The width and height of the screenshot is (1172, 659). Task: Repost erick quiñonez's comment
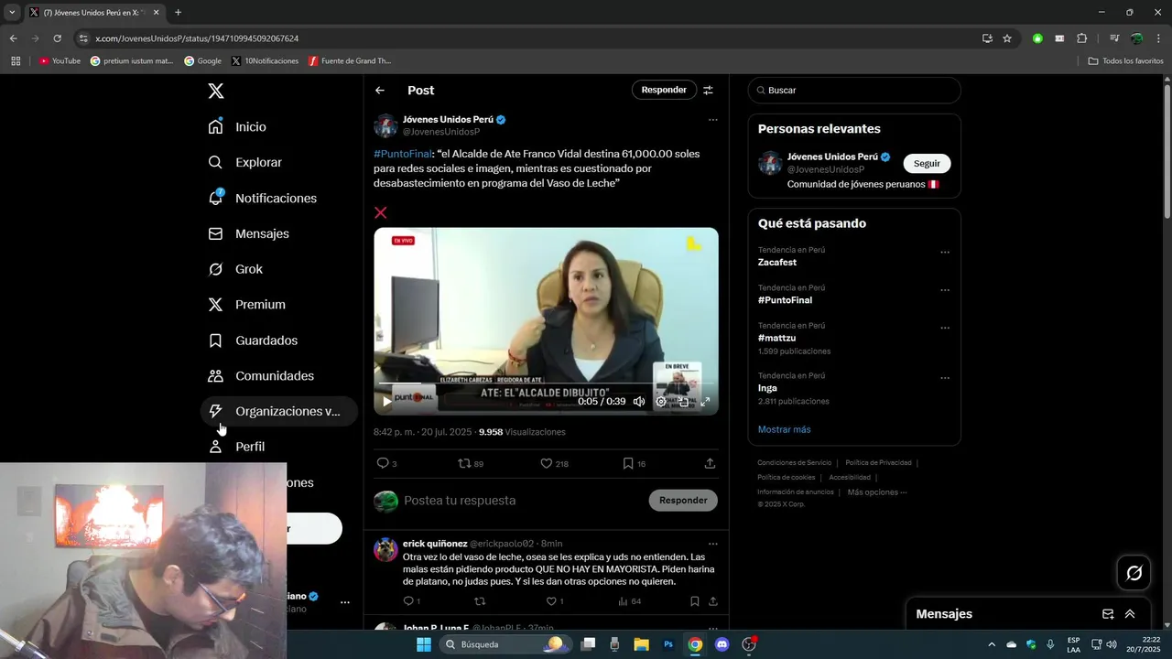click(480, 601)
